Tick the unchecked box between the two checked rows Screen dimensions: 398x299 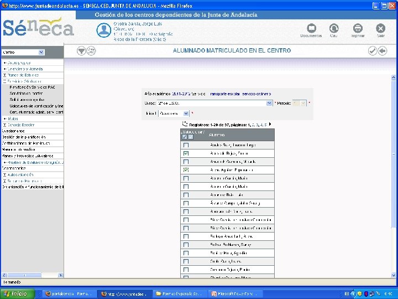tap(186, 162)
